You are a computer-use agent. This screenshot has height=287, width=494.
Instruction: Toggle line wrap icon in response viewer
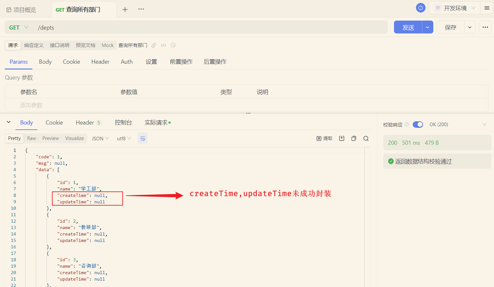coord(143,138)
